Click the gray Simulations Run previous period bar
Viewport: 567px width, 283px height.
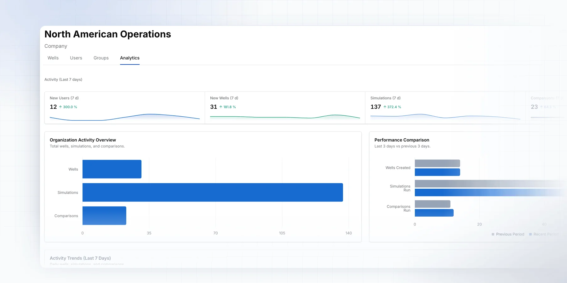491,184
